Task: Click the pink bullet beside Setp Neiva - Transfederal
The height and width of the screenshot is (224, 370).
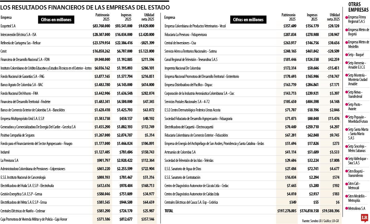Action: click(347, 92)
